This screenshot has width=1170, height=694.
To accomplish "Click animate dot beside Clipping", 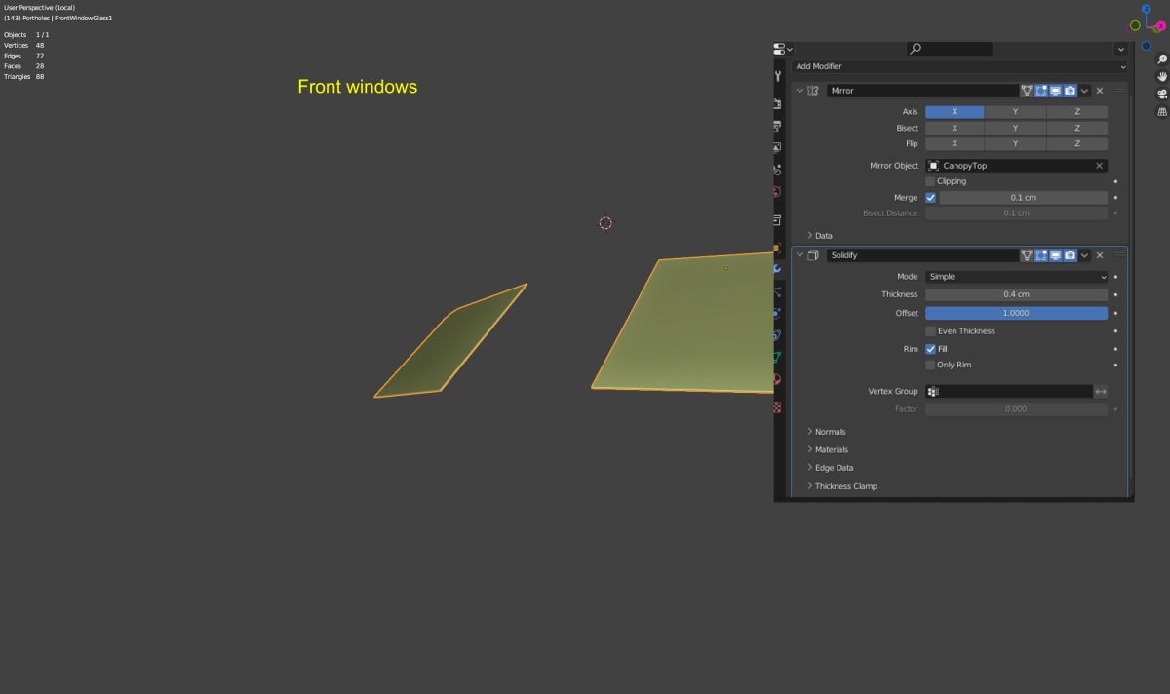I will pyautogui.click(x=1115, y=181).
